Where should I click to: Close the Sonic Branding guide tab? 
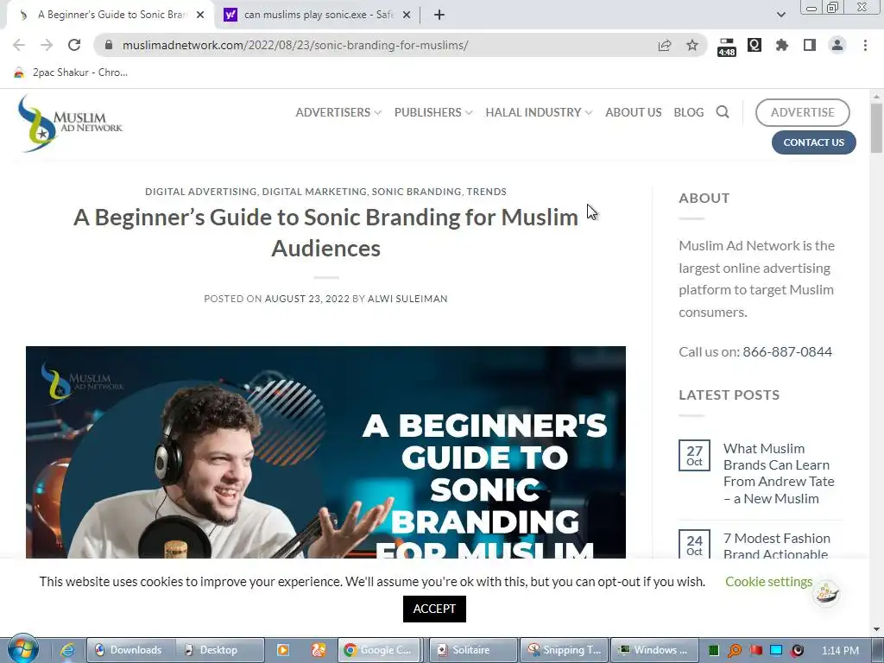pyautogui.click(x=200, y=15)
